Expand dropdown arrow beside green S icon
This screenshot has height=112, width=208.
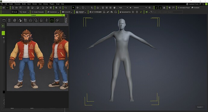coord(149,12)
